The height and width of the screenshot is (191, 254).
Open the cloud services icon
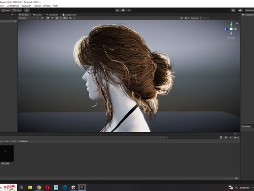[x=240, y=10]
